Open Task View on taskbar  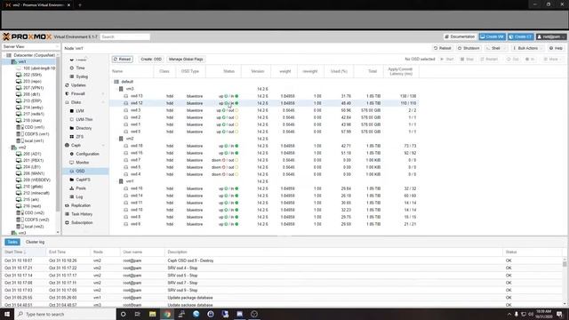pyautogui.click(x=138, y=314)
